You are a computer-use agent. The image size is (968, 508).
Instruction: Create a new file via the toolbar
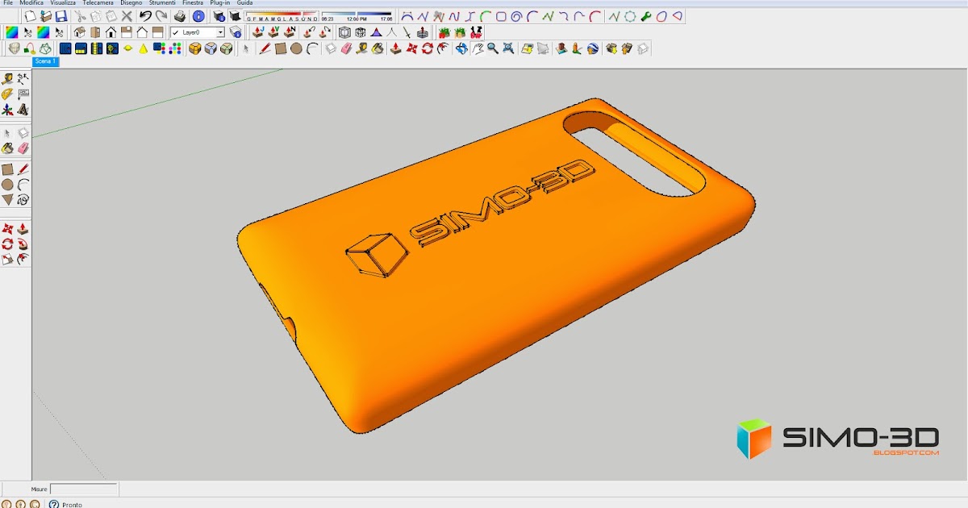pos(30,16)
